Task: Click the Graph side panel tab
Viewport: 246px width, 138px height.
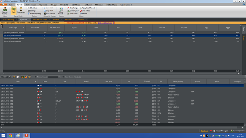Action: (244, 38)
